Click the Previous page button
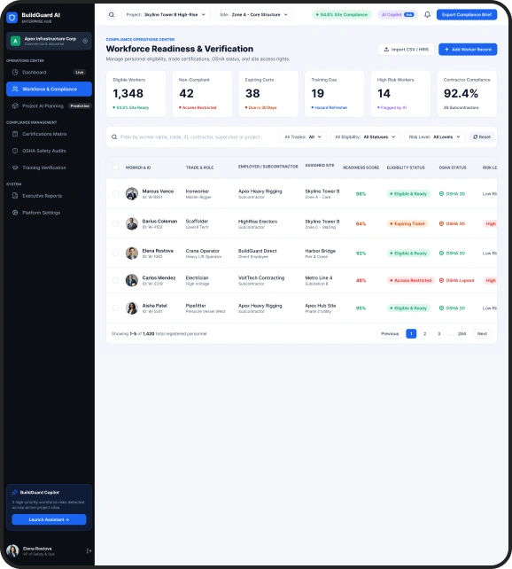The width and height of the screenshot is (512, 569). (x=390, y=333)
